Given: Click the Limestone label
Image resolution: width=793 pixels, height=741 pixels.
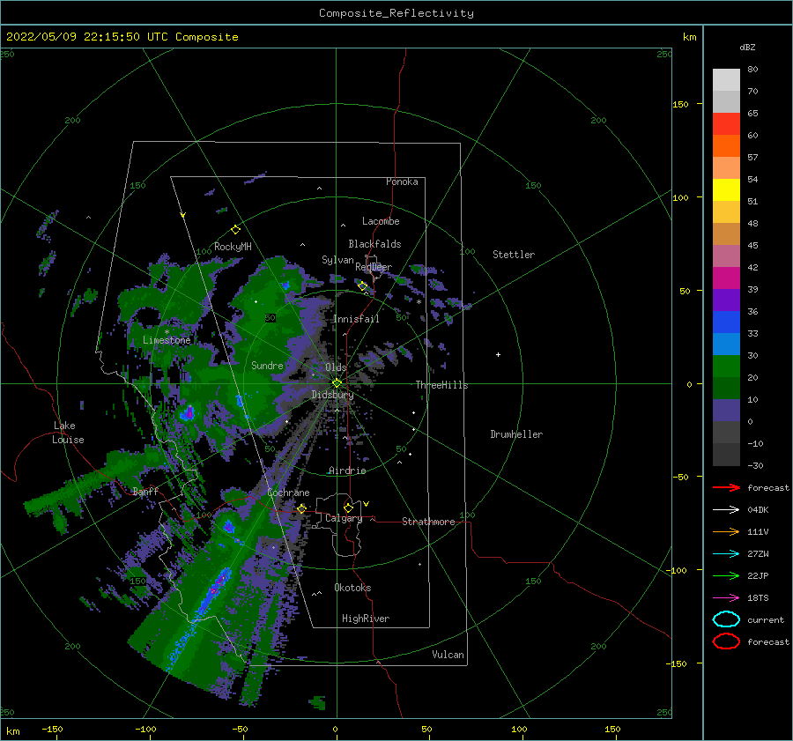Looking at the screenshot, I should 167,340.
